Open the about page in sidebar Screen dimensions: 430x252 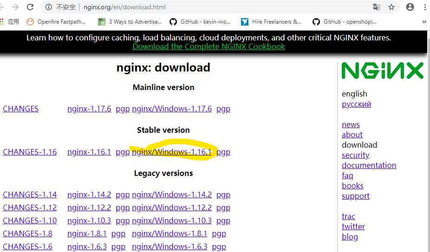click(352, 135)
